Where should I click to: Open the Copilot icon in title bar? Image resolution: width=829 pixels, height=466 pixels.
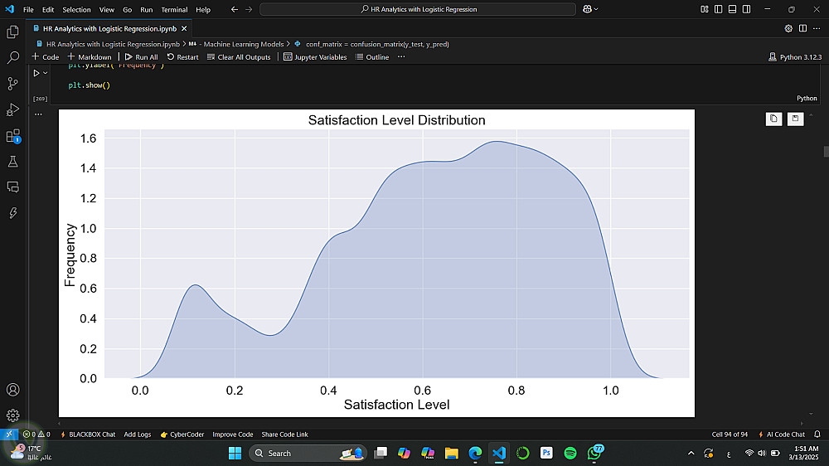coord(587,9)
